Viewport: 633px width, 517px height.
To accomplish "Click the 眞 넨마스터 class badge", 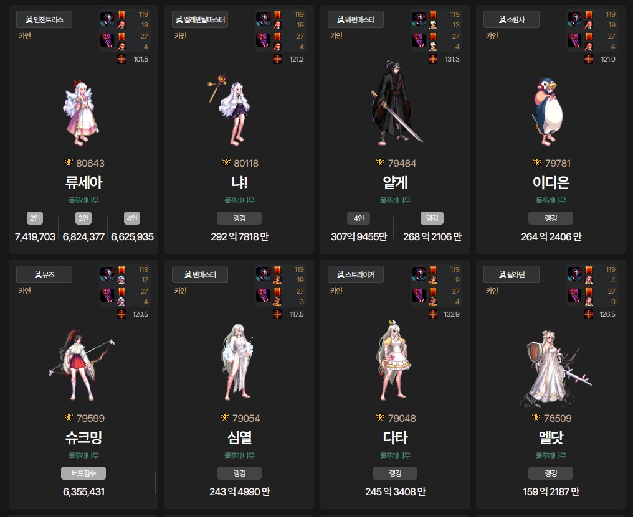I will pyautogui.click(x=200, y=274).
